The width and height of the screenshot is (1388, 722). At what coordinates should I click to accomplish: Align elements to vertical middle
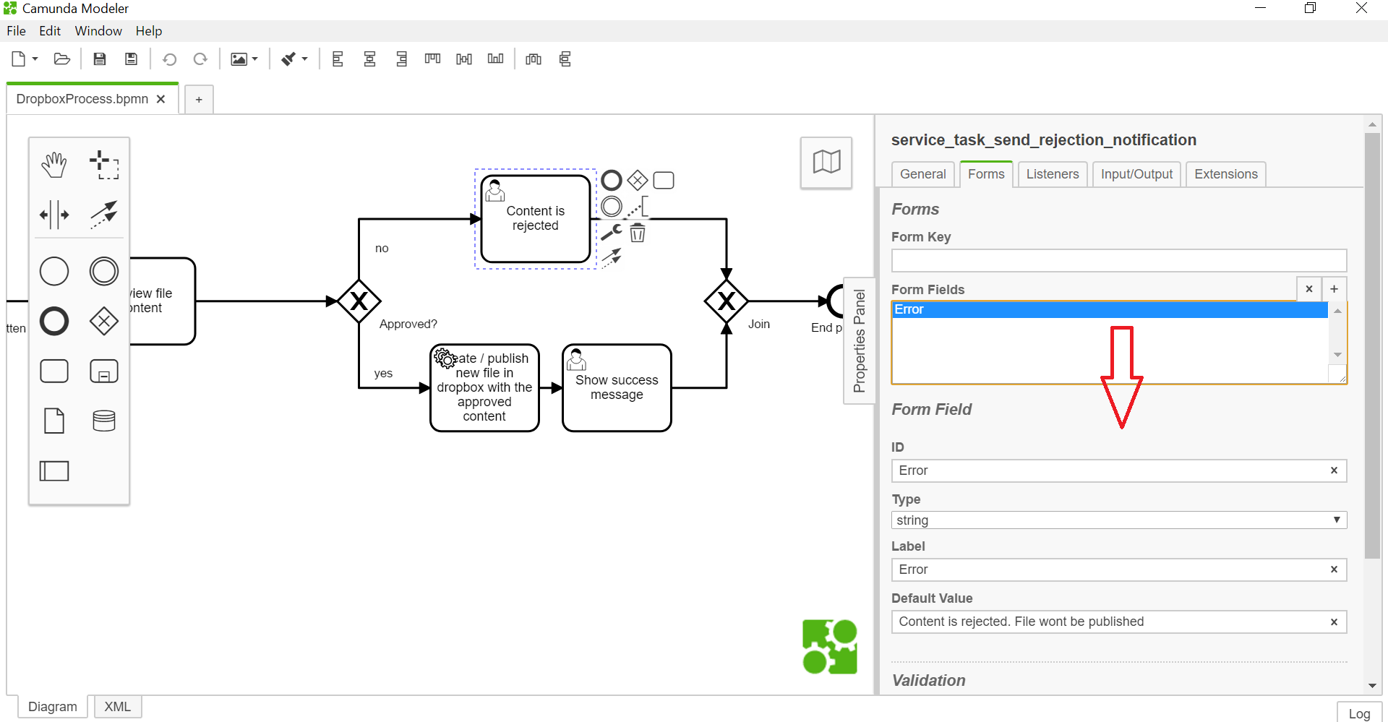click(464, 59)
